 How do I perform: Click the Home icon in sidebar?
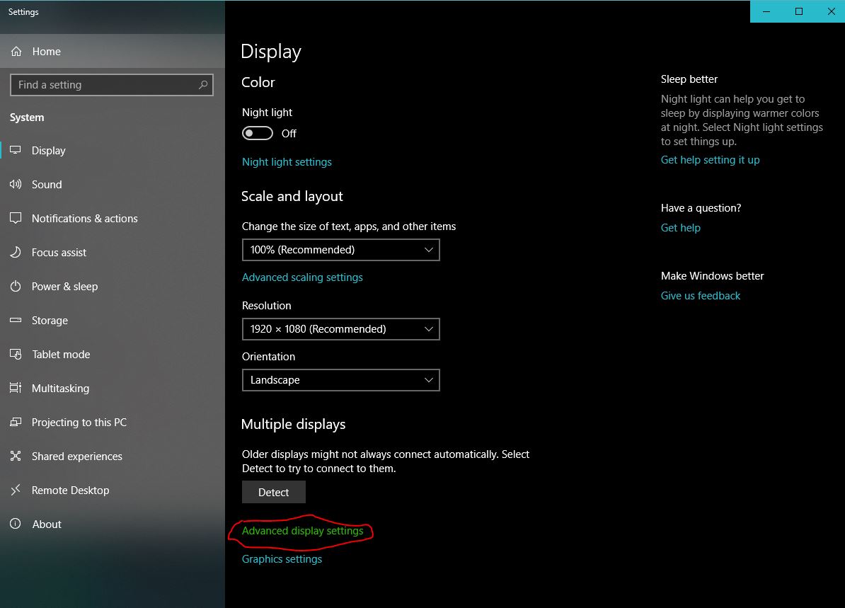[16, 52]
